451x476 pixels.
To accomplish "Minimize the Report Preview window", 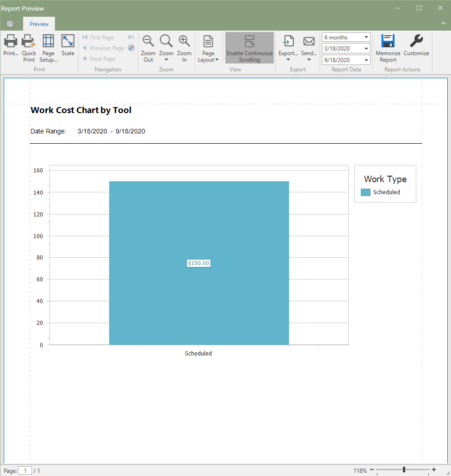I will pyautogui.click(x=398, y=8).
